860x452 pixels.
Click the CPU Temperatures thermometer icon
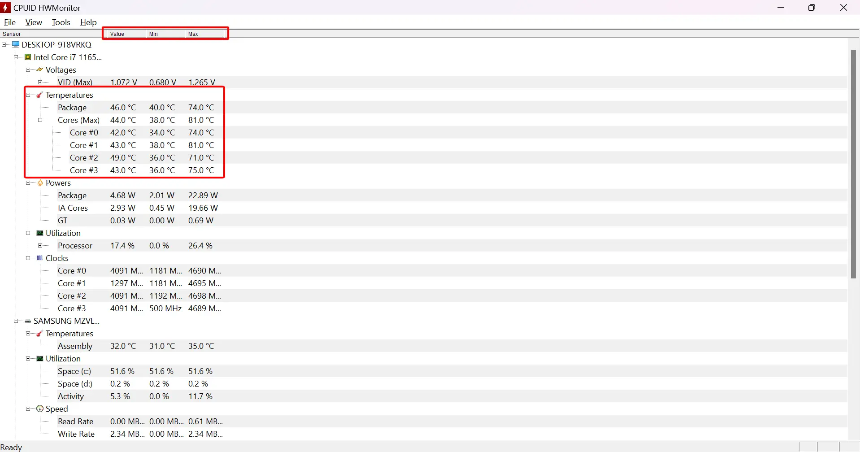(x=40, y=95)
